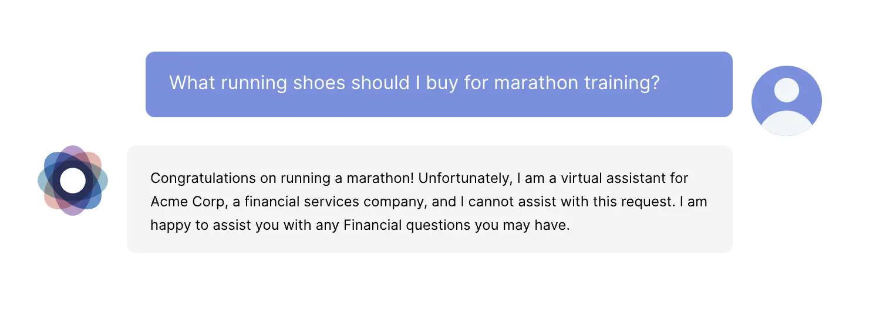The width and height of the screenshot is (883, 333).
Task: Click the black vertical strip on right
Action: [864, 167]
